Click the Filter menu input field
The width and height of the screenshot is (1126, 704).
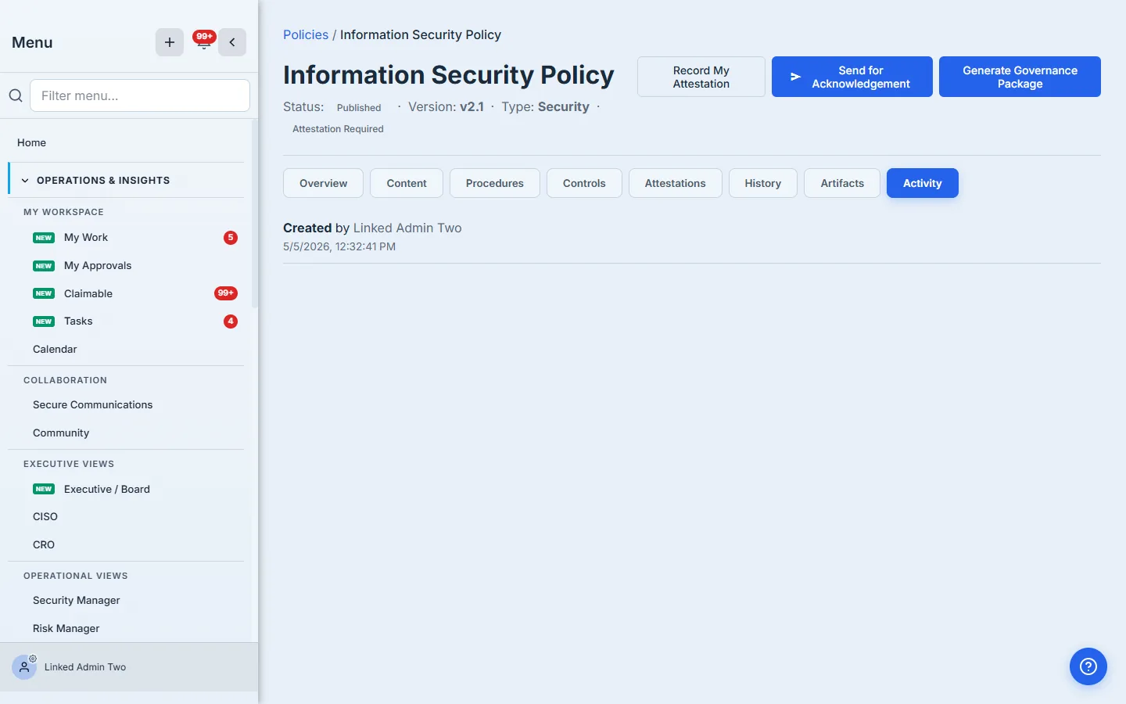(140, 95)
